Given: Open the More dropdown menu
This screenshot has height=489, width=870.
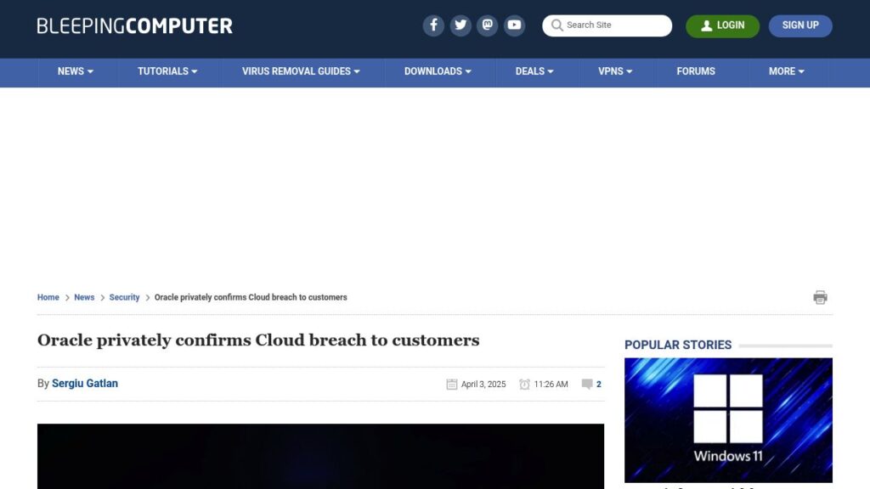Looking at the screenshot, I should click(786, 71).
